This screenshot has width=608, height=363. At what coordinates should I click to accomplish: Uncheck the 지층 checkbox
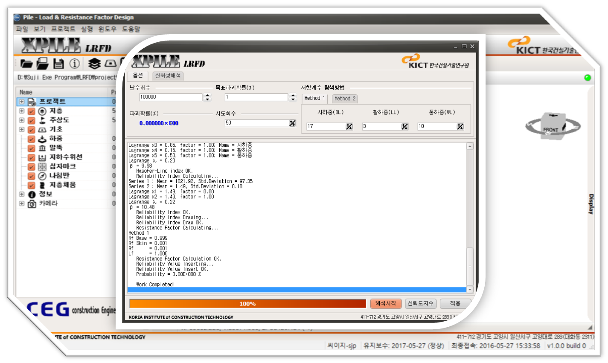point(32,111)
